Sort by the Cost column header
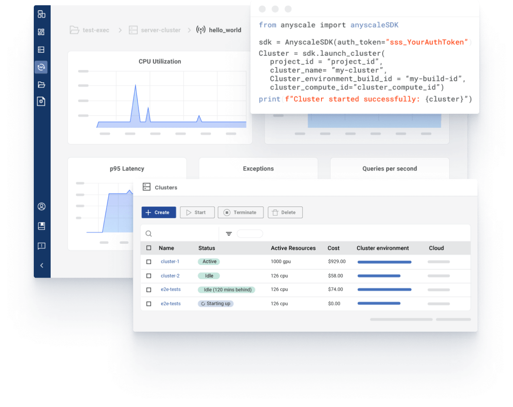This screenshot has height=407, width=513. click(x=334, y=248)
